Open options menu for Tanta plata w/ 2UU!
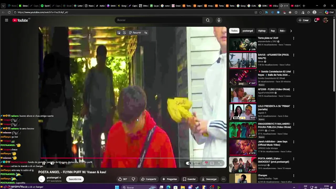The height and width of the screenshot is (189, 336). tap(293, 38)
